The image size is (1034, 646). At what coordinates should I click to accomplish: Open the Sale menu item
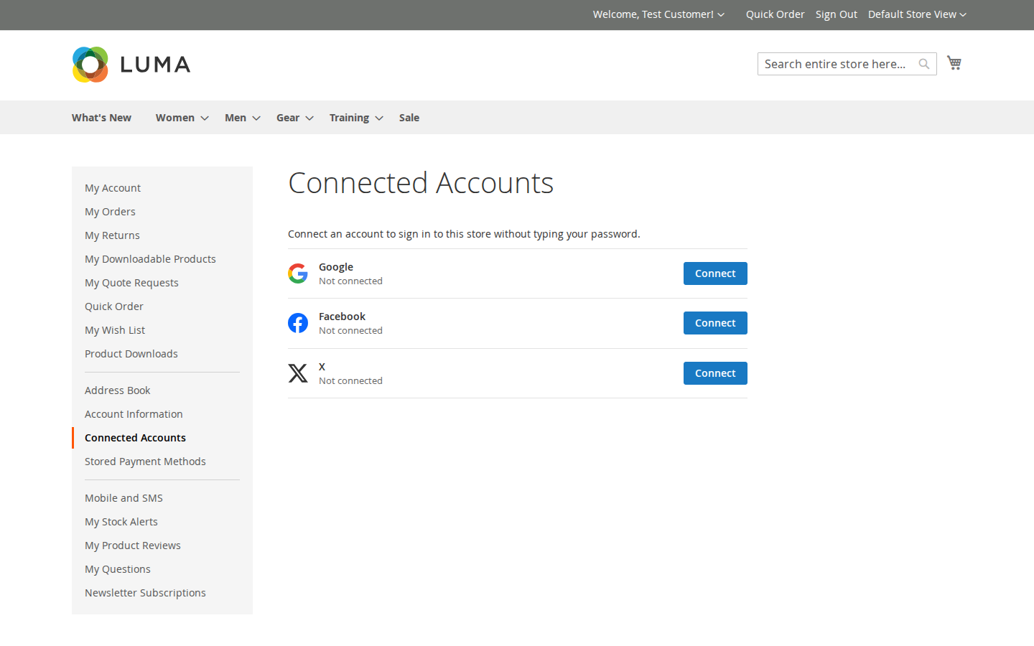coord(409,118)
